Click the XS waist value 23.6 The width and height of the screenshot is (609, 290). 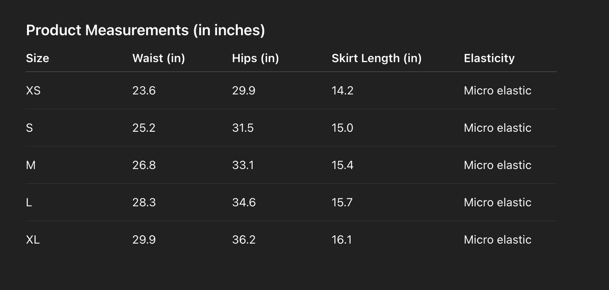click(144, 90)
